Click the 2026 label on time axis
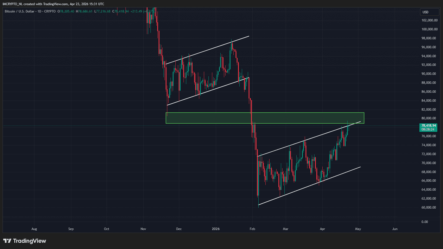The height and width of the screenshot is (249, 443). tap(216, 229)
